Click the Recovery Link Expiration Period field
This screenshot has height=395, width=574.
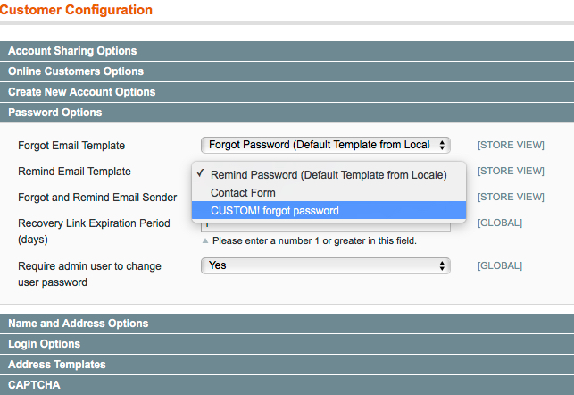point(326,226)
